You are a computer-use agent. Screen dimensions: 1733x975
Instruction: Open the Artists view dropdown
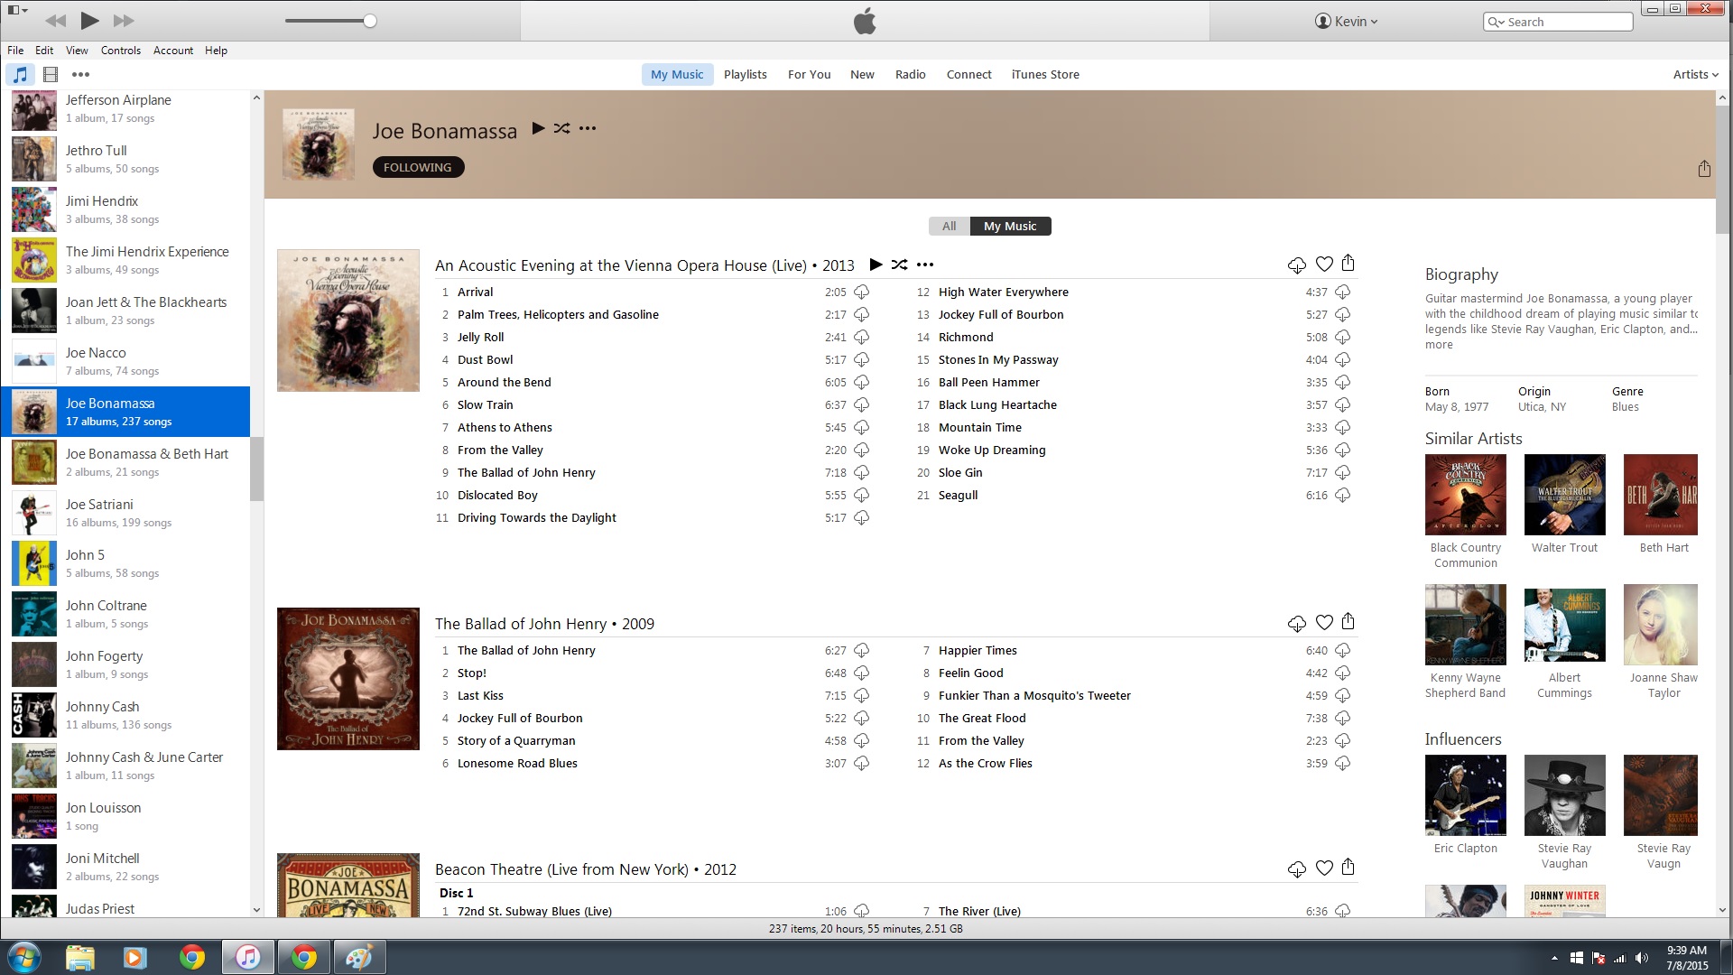pos(1694,74)
